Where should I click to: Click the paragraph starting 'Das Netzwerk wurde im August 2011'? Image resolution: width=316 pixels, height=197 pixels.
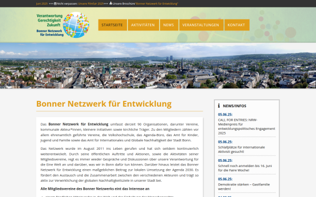point(120,164)
